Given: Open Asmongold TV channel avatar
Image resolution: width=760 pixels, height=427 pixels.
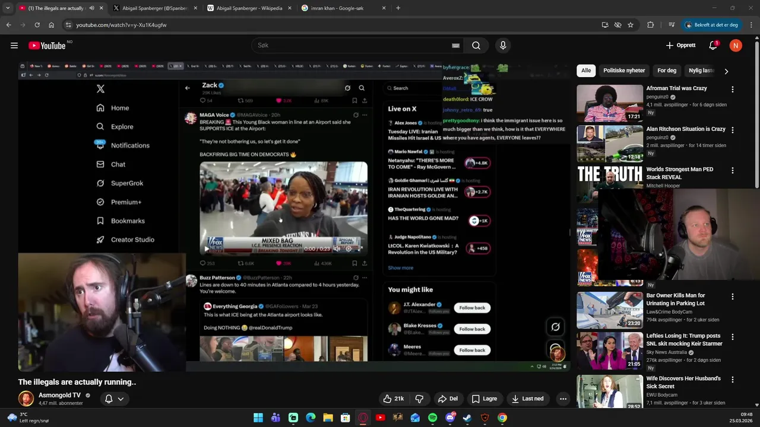Looking at the screenshot, I should [26, 399].
